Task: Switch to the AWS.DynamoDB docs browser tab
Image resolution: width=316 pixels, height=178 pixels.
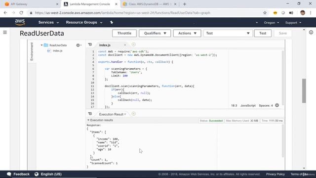Action: click(150, 4)
